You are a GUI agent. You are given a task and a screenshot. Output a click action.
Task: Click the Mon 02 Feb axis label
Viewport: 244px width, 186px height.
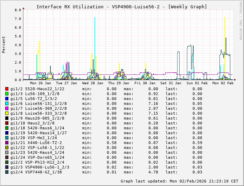pyautogui.click(x=223, y=83)
